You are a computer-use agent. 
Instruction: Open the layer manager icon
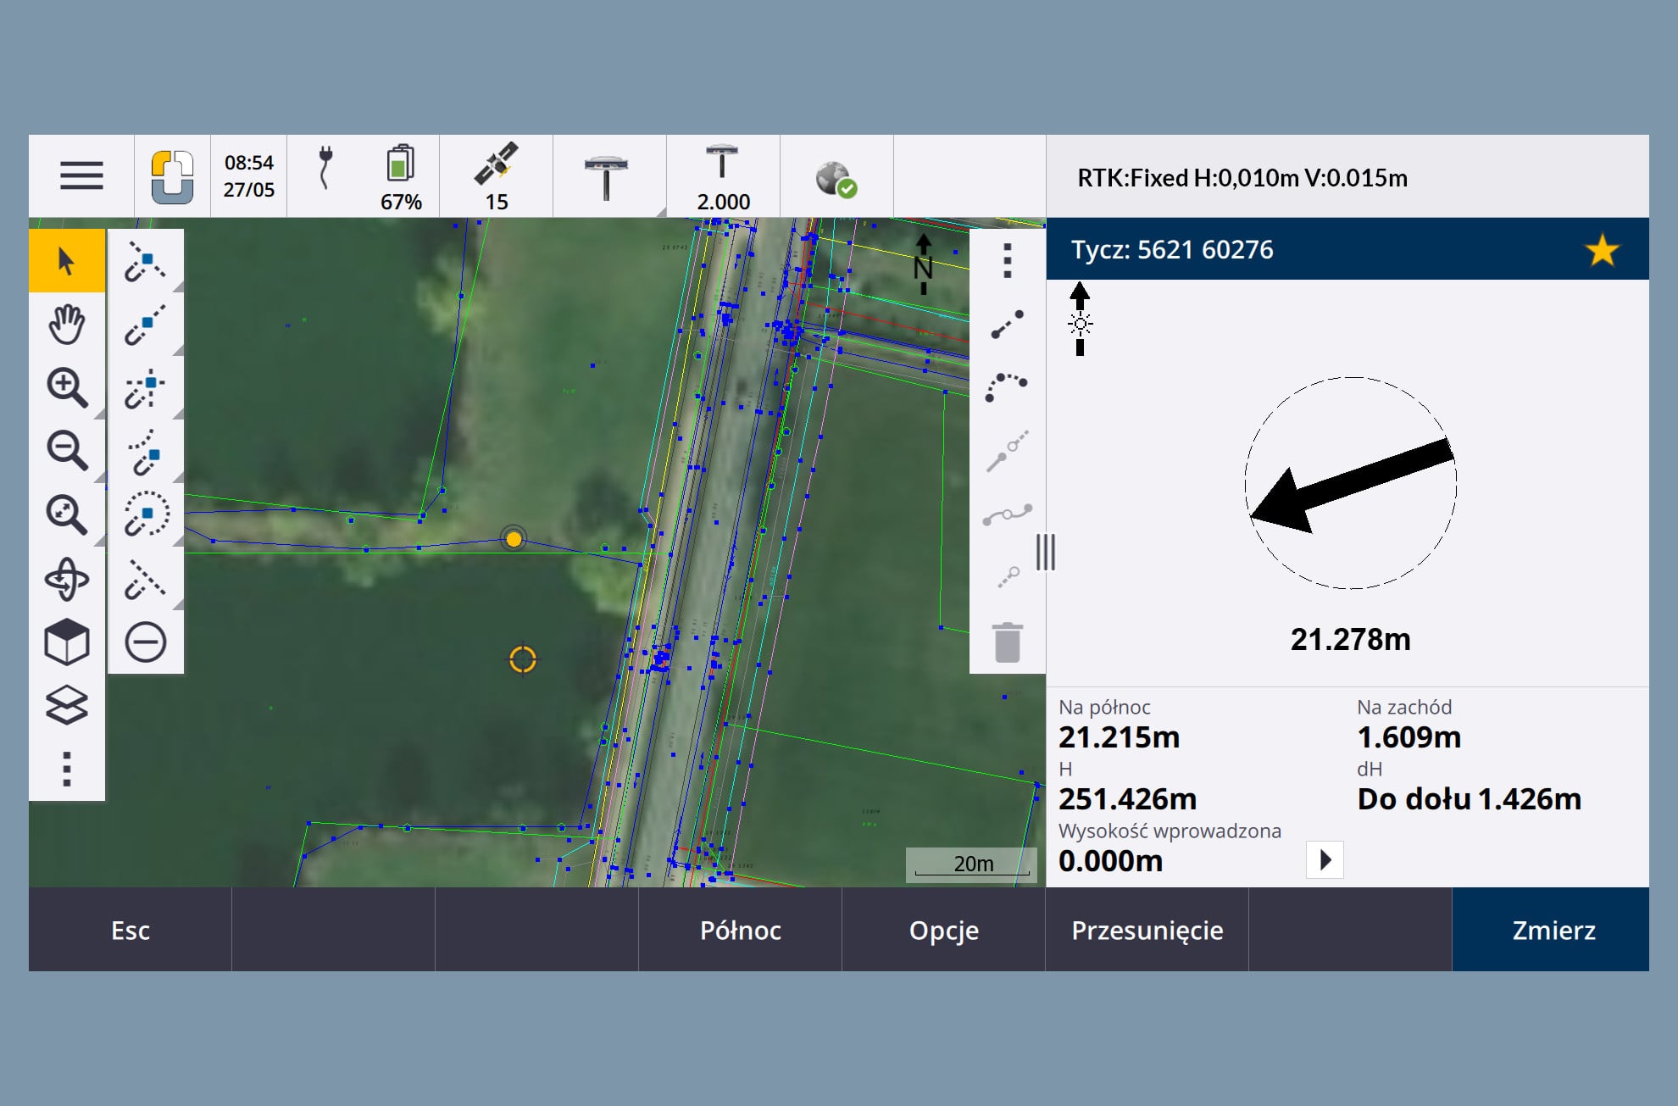coord(66,705)
